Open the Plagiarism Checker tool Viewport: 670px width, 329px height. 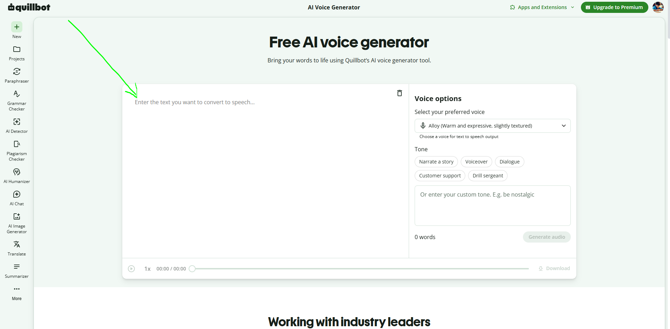[x=17, y=151]
